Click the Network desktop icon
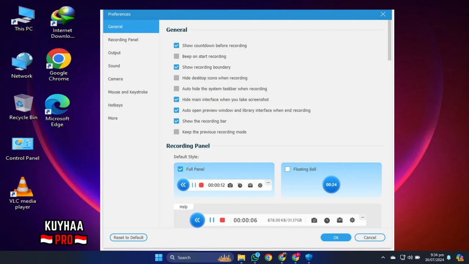The width and height of the screenshot is (469, 264). [x=22, y=66]
